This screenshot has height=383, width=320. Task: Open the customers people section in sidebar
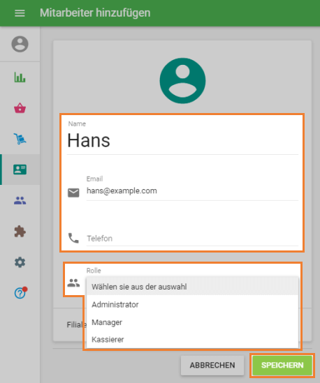20,200
